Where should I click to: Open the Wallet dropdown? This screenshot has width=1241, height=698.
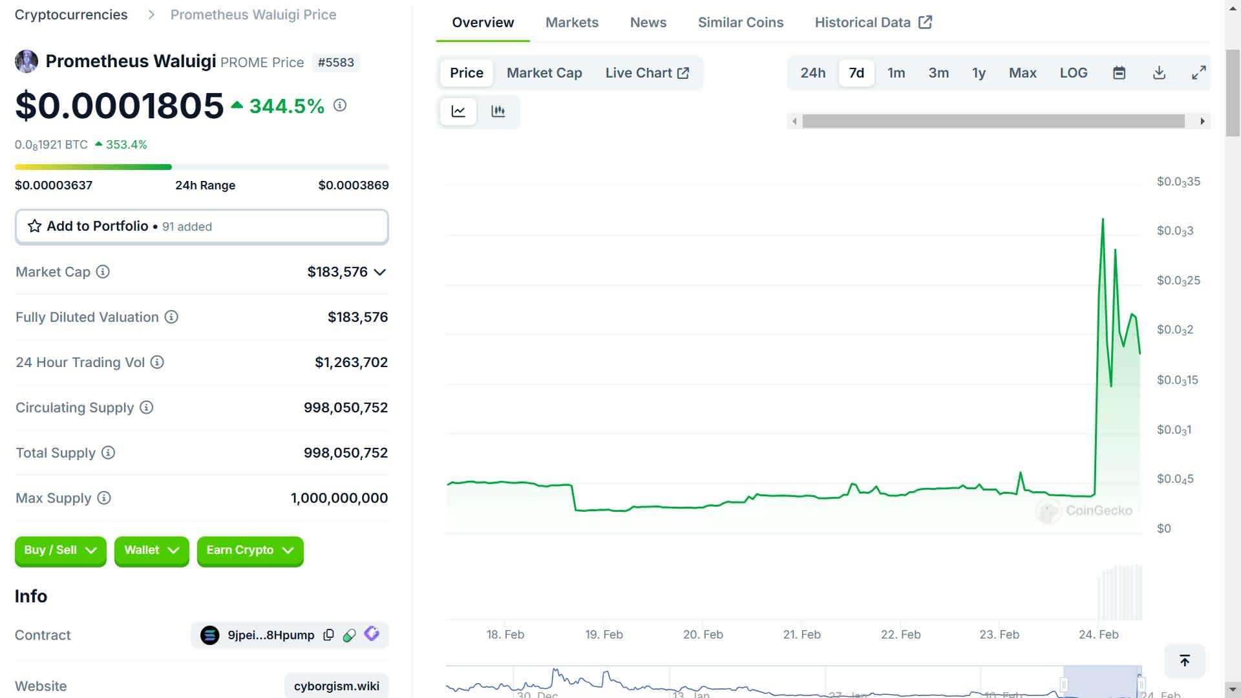click(x=151, y=551)
